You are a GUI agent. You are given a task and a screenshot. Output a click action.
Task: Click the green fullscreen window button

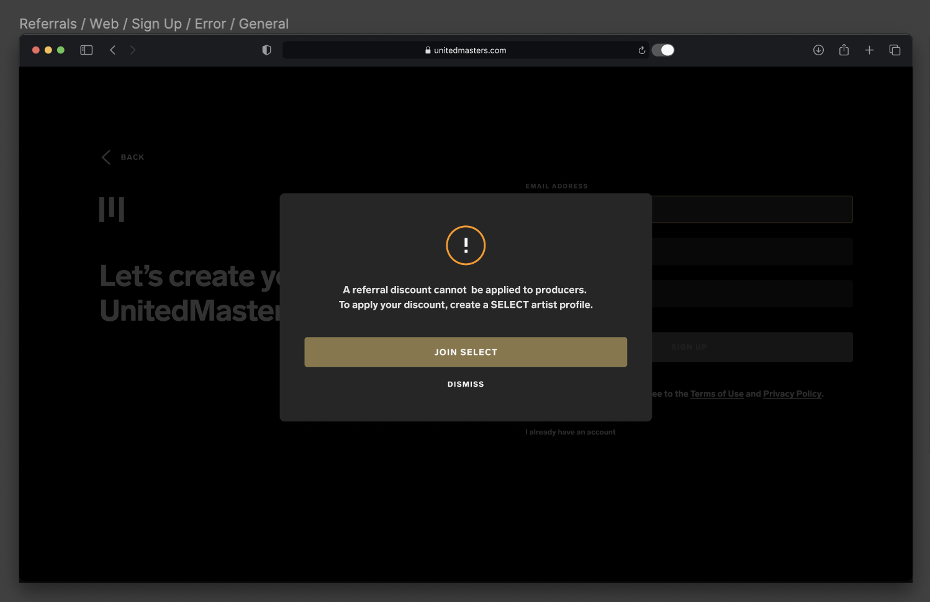pyautogui.click(x=61, y=50)
